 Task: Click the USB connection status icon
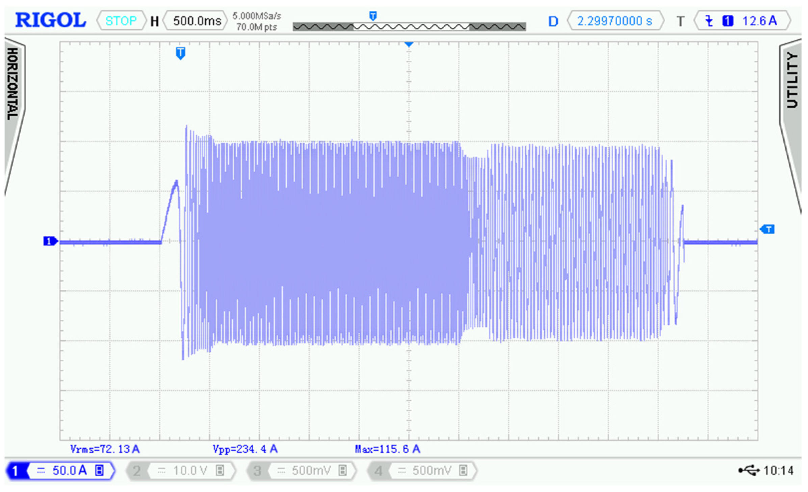[x=749, y=470]
